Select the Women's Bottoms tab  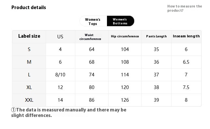pos(120,21)
